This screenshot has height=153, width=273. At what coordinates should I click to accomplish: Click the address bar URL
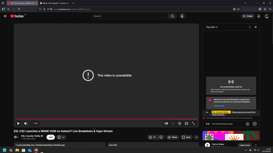point(72,9)
